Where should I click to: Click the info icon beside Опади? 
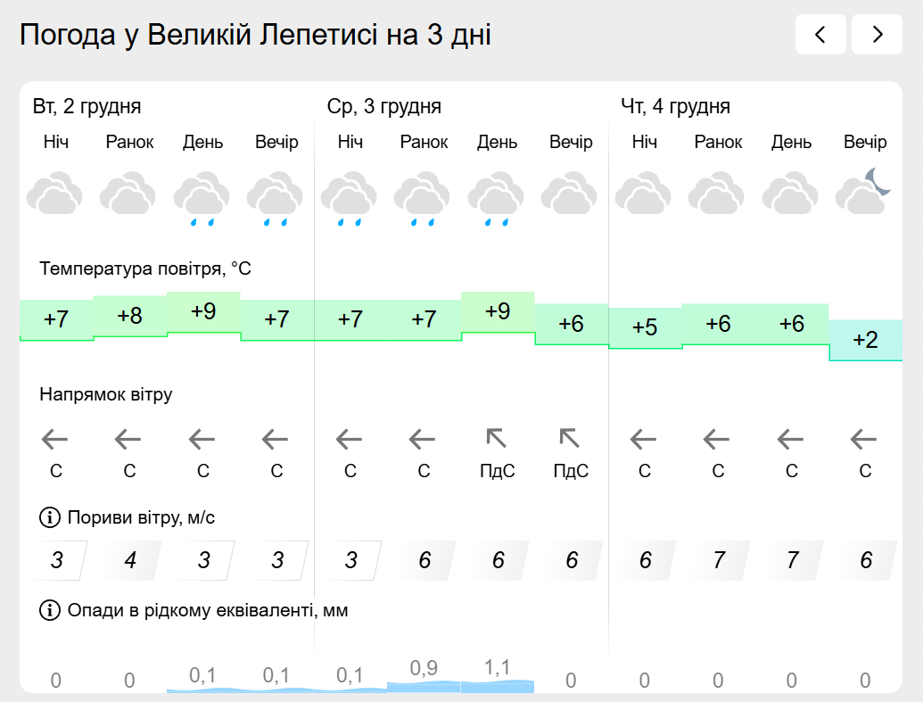point(48,610)
